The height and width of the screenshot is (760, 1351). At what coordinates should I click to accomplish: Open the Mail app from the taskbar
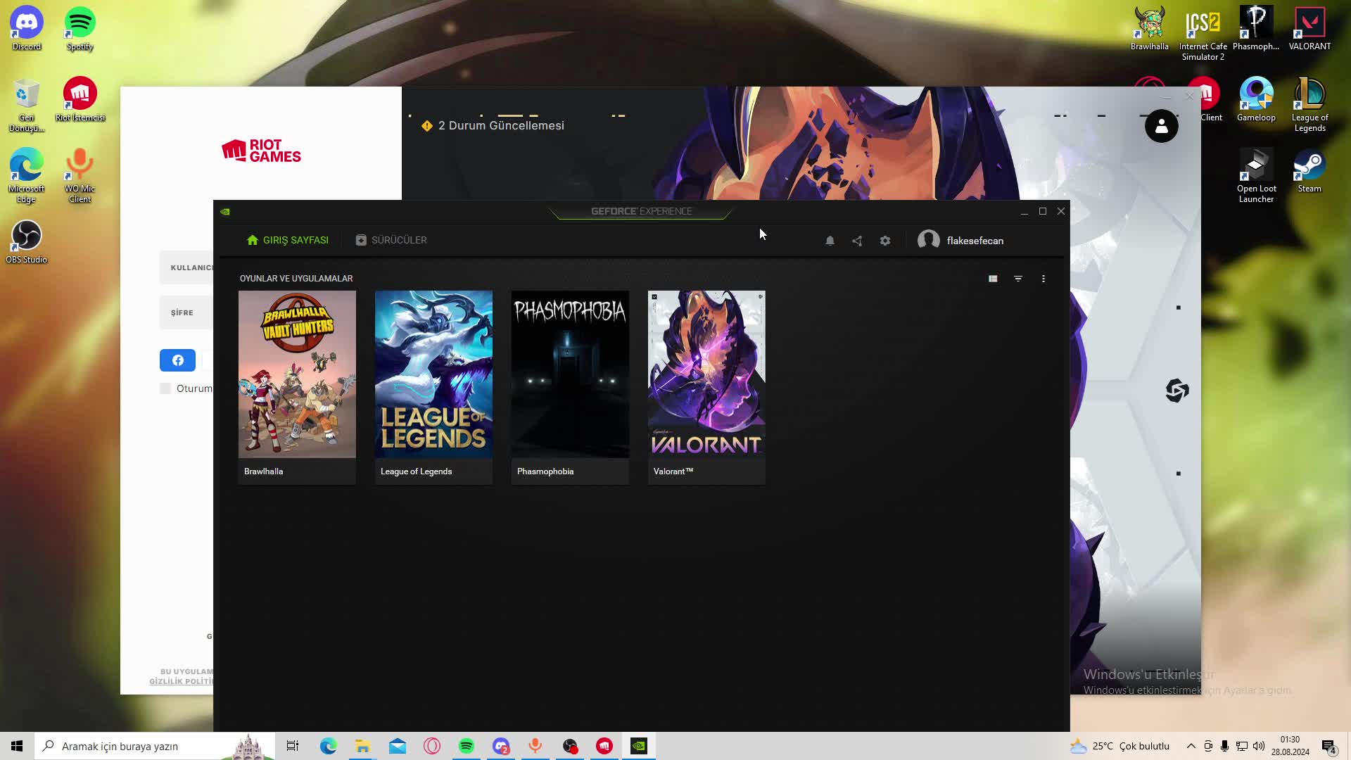coord(397,746)
